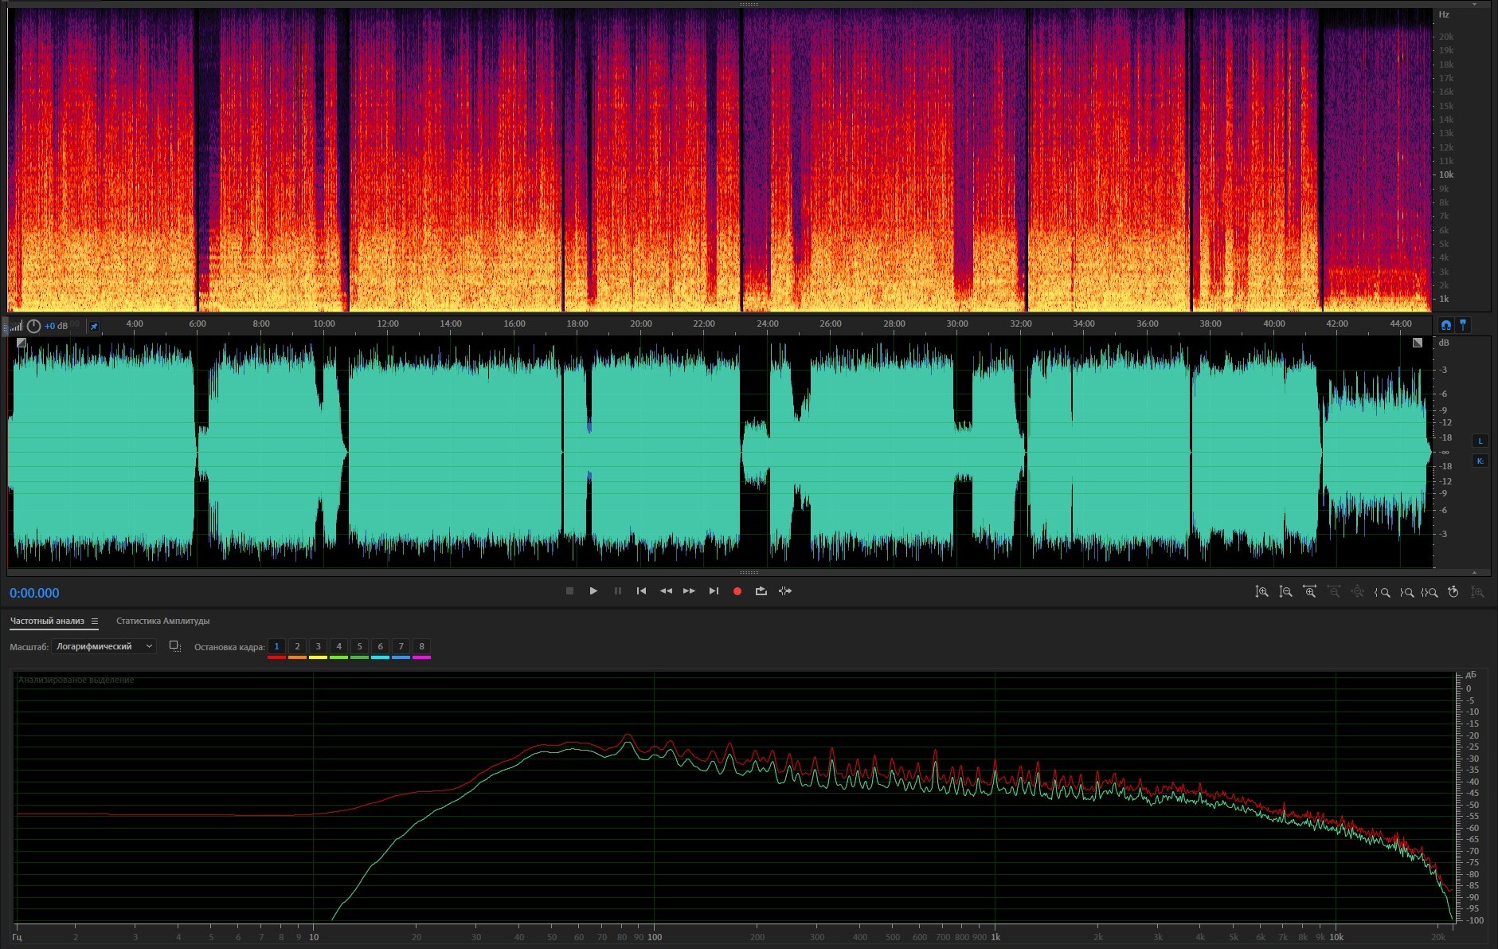Move playhead to previous marker
Viewport: 1498px width, 949px height.
[x=641, y=591]
